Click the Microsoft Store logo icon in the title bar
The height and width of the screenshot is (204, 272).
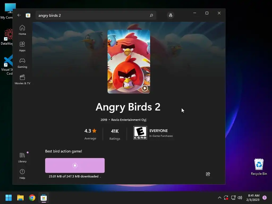28,15
